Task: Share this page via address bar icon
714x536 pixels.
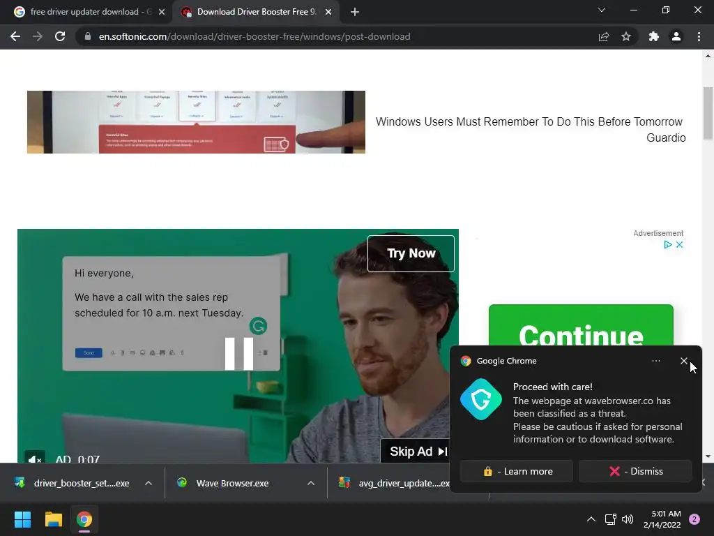Action: point(604,36)
